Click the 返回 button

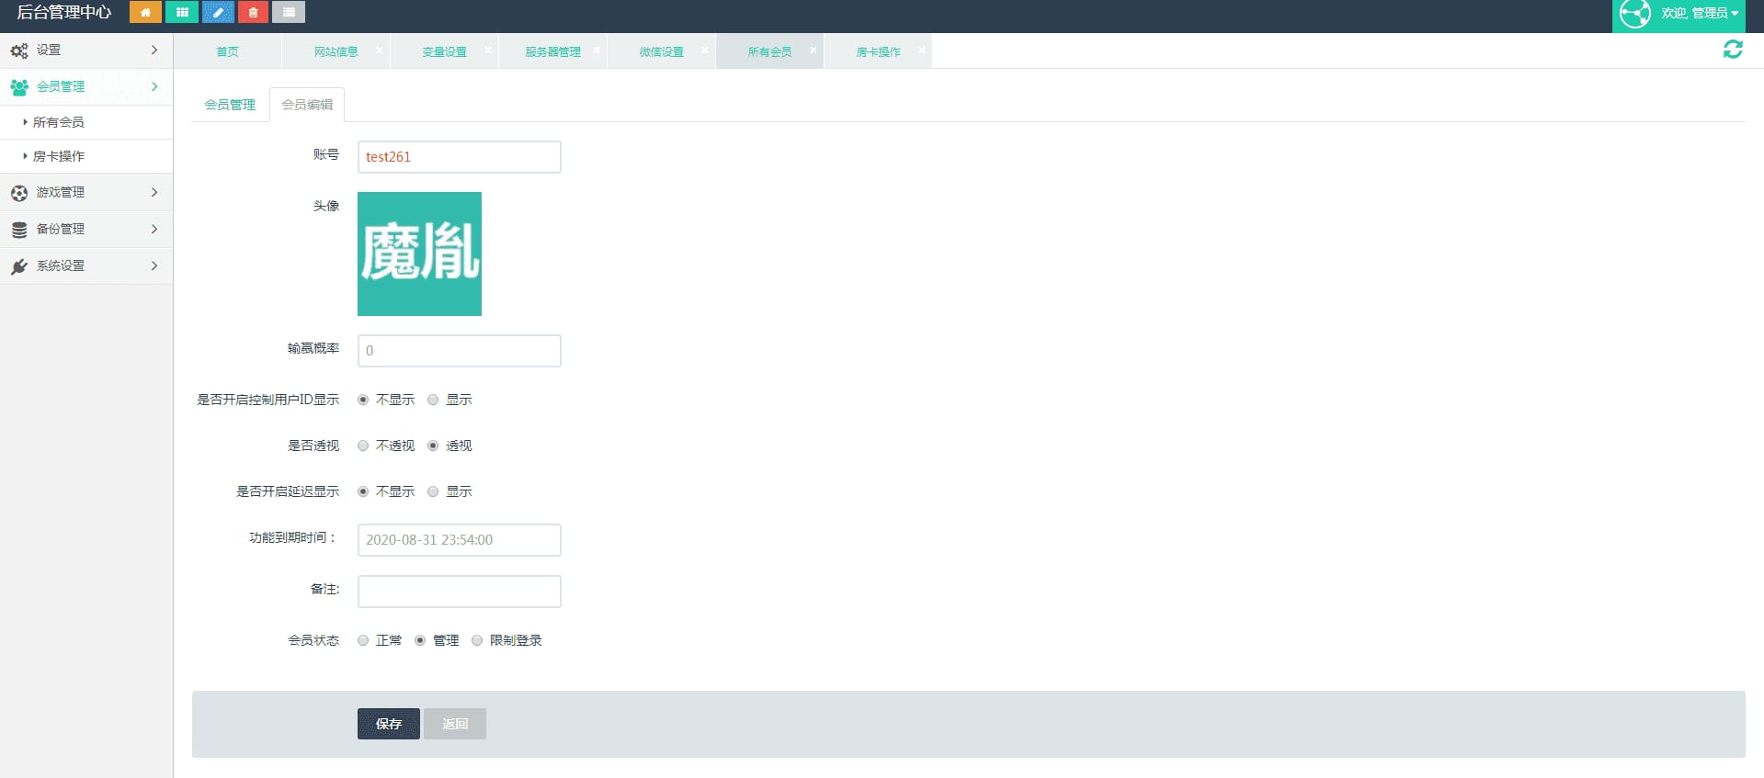coord(455,724)
